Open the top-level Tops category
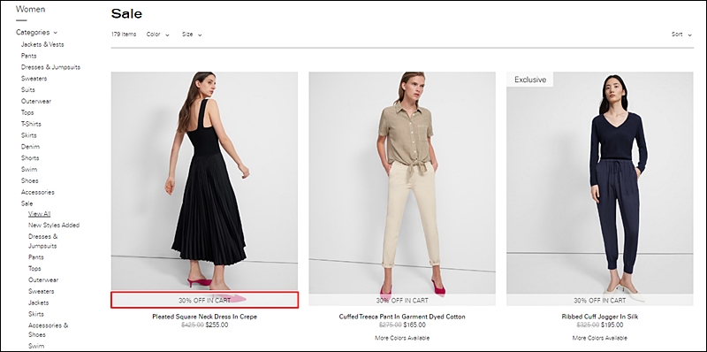 [x=27, y=112]
